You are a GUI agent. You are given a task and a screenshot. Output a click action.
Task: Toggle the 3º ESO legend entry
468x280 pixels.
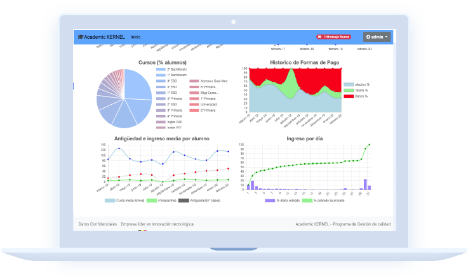(x=166, y=81)
